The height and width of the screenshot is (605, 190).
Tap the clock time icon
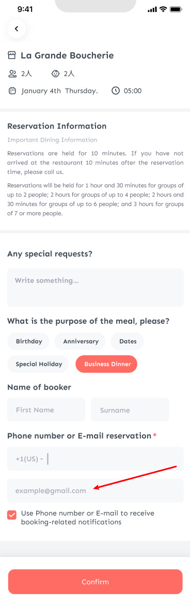coord(116,91)
